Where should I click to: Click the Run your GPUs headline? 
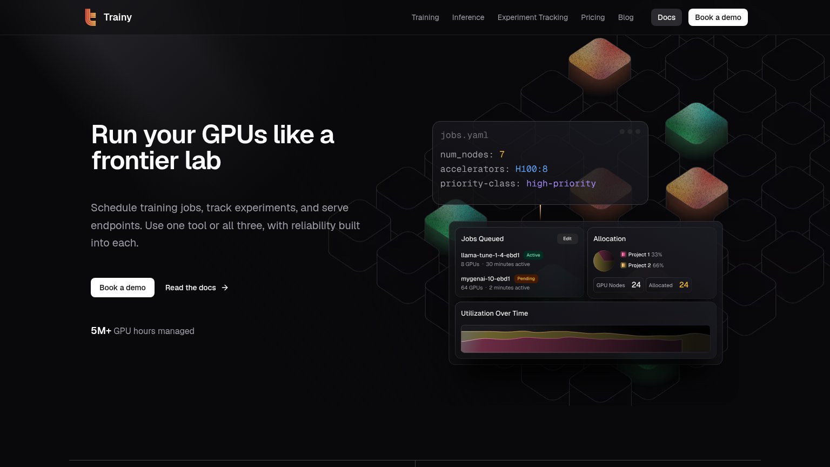[213, 148]
